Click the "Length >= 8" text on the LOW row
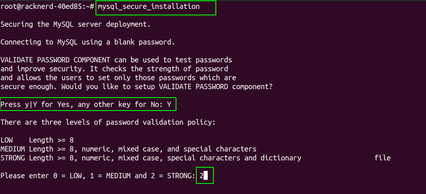This screenshot has width=426, height=194. tap(51, 140)
